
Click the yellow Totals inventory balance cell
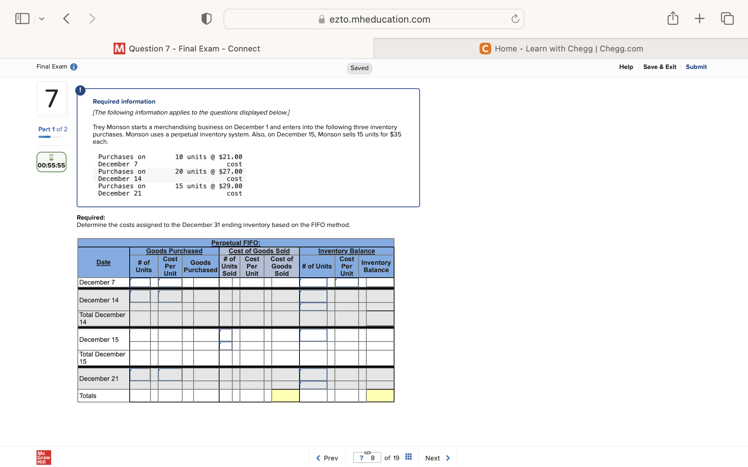coord(380,396)
